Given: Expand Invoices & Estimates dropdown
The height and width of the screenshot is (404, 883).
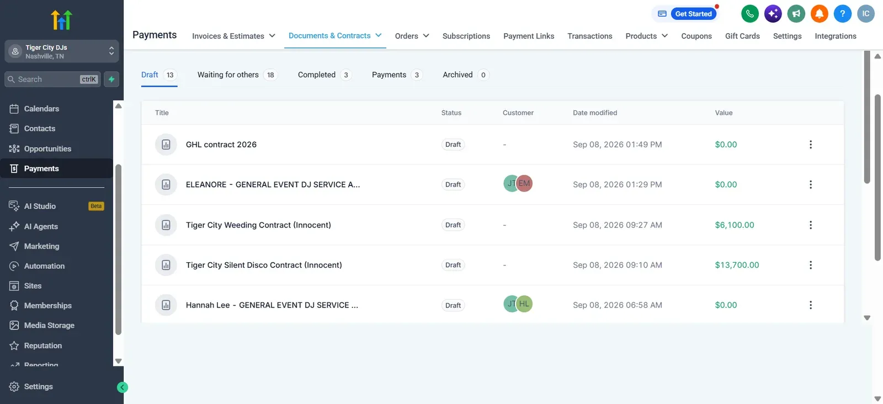Looking at the screenshot, I should point(233,36).
